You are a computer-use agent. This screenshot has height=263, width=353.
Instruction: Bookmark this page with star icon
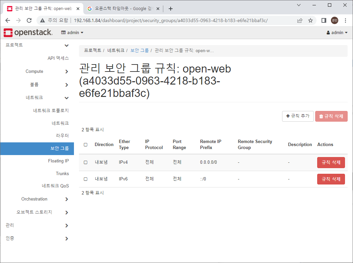coord(311,20)
